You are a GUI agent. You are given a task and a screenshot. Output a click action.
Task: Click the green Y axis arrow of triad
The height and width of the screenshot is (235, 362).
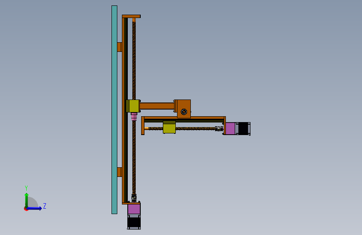click(x=27, y=200)
